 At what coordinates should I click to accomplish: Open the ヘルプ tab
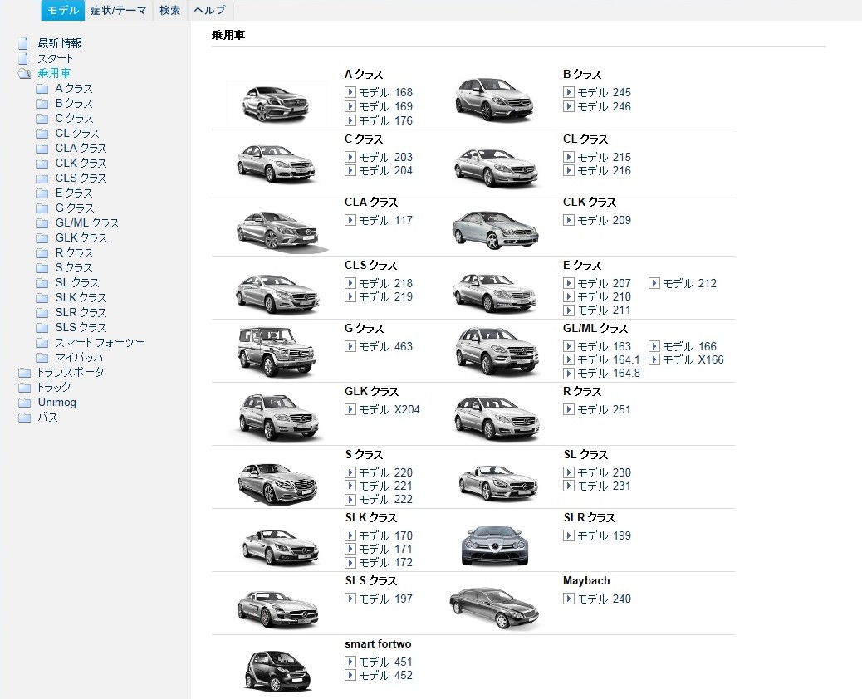[210, 10]
